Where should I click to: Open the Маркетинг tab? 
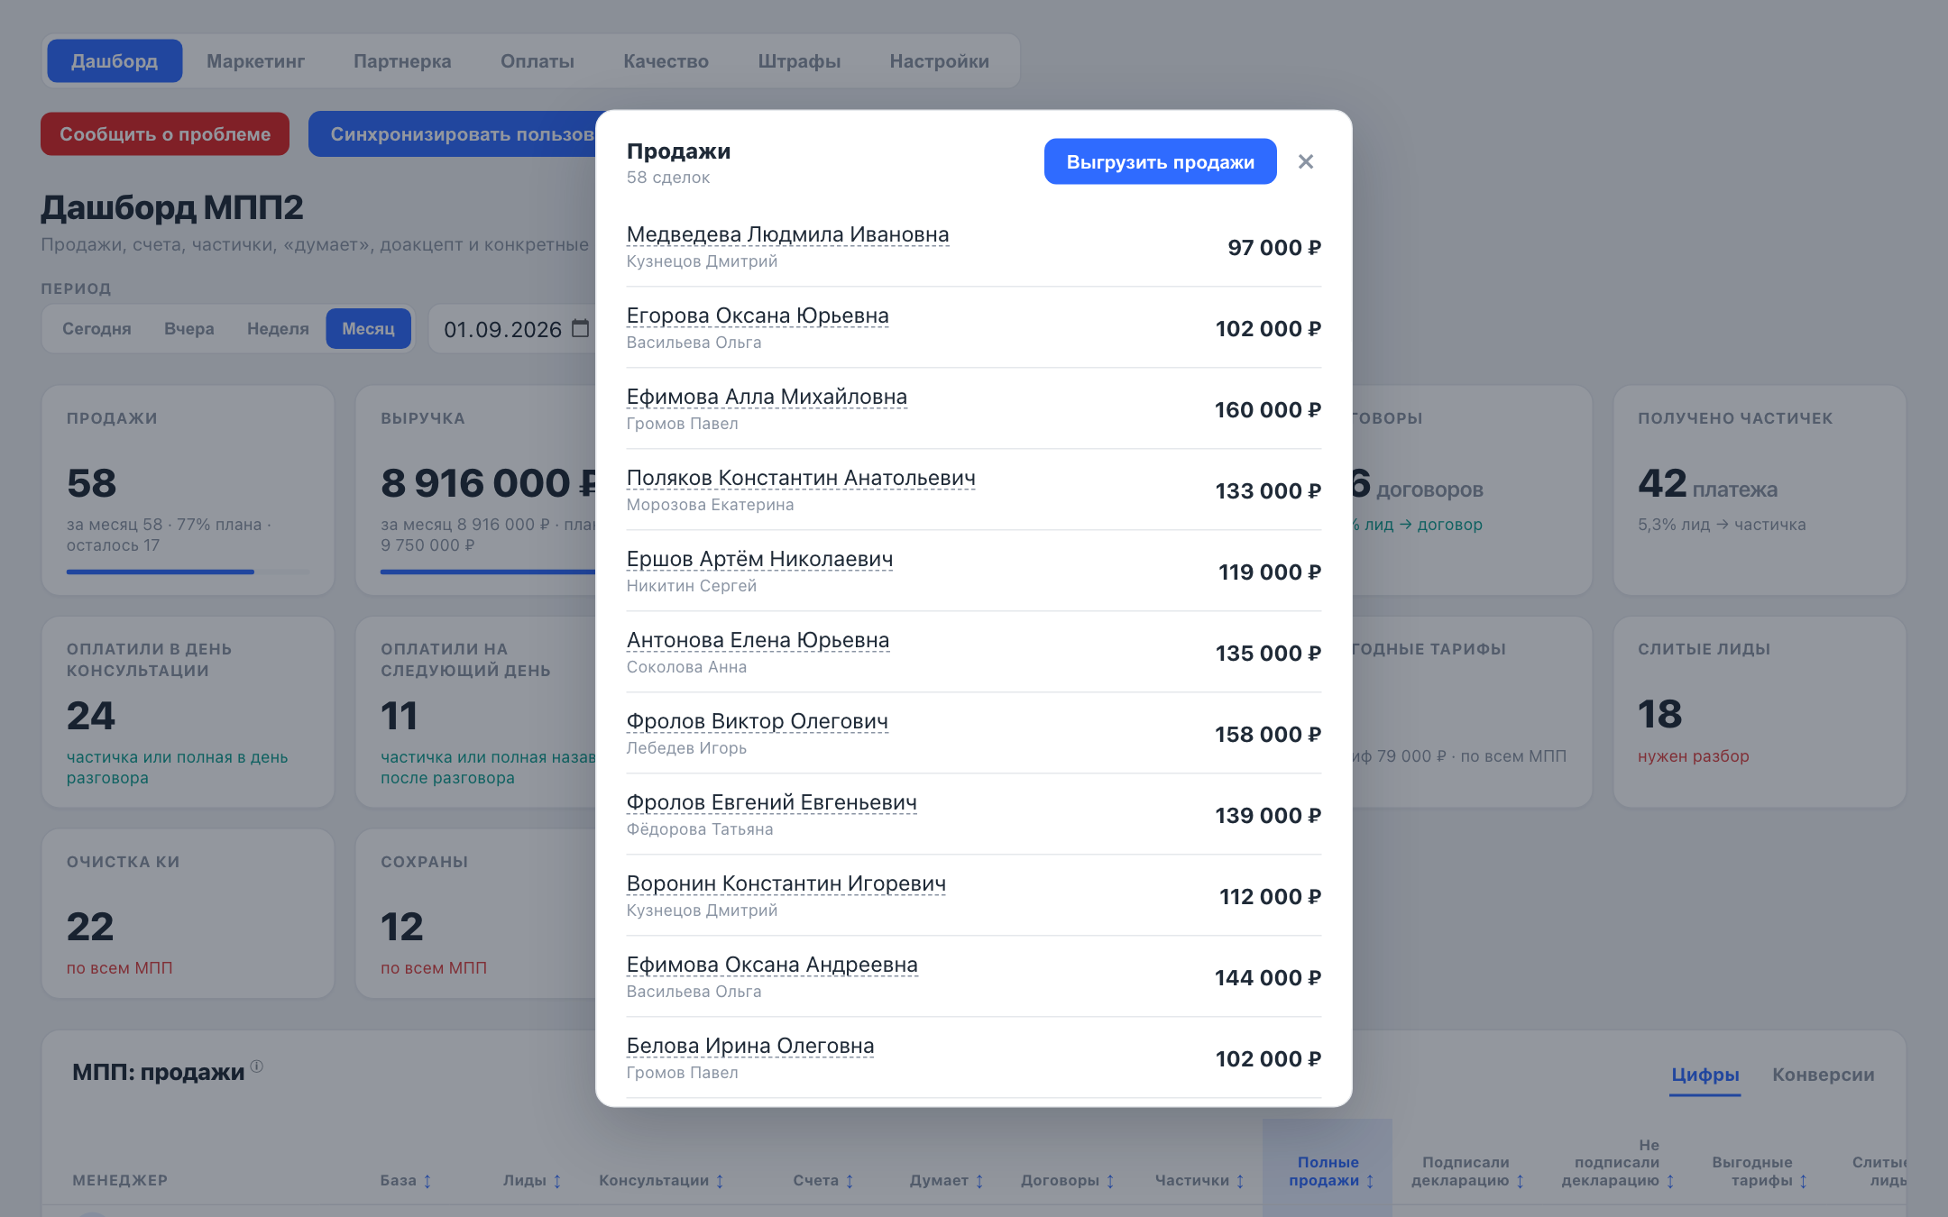[255, 61]
